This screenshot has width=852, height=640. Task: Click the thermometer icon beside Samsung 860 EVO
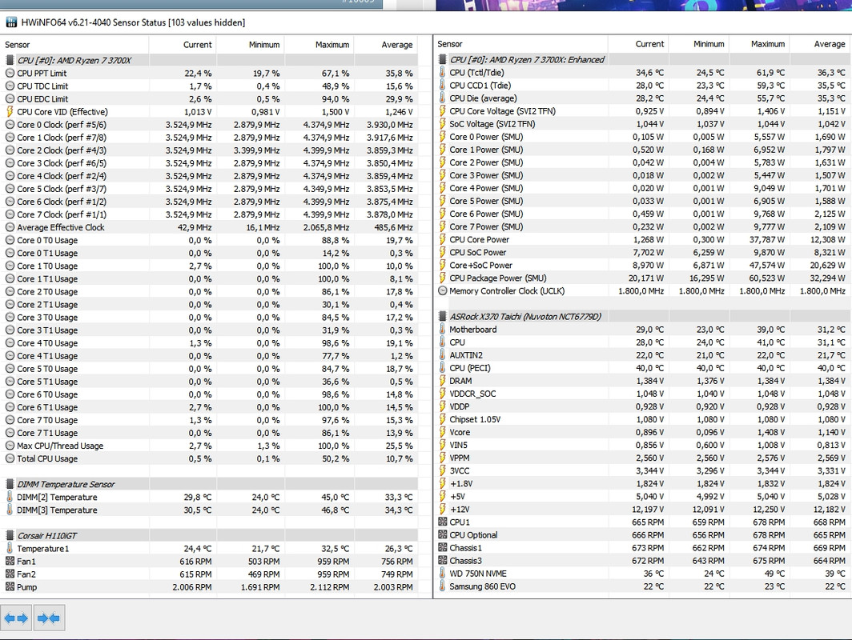(442, 586)
